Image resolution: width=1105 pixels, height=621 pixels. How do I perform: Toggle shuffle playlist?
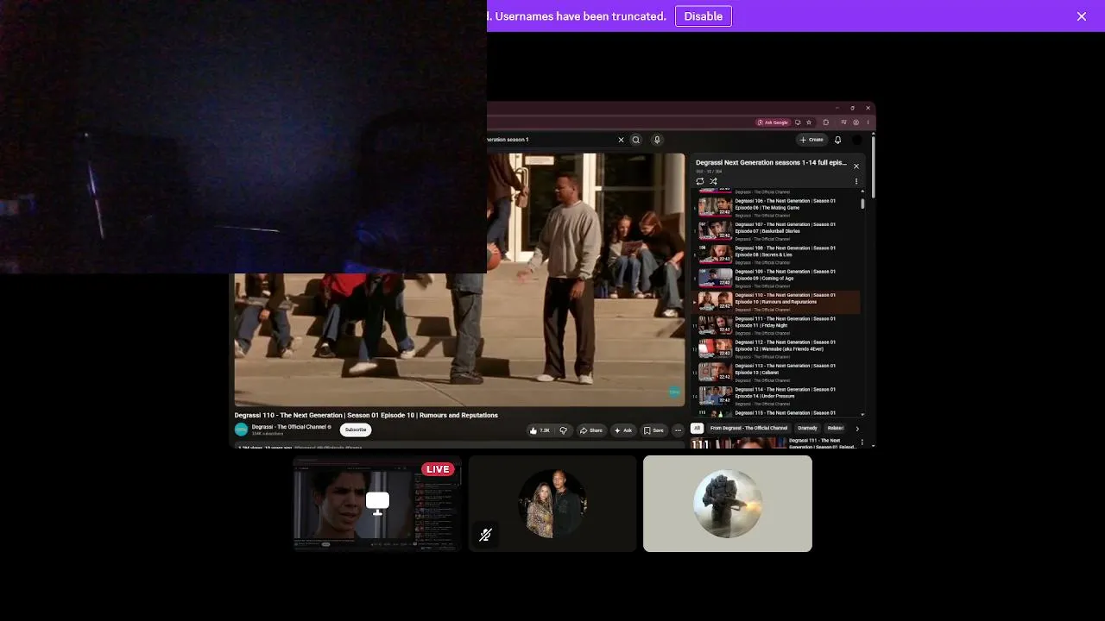click(x=713, y=181)
